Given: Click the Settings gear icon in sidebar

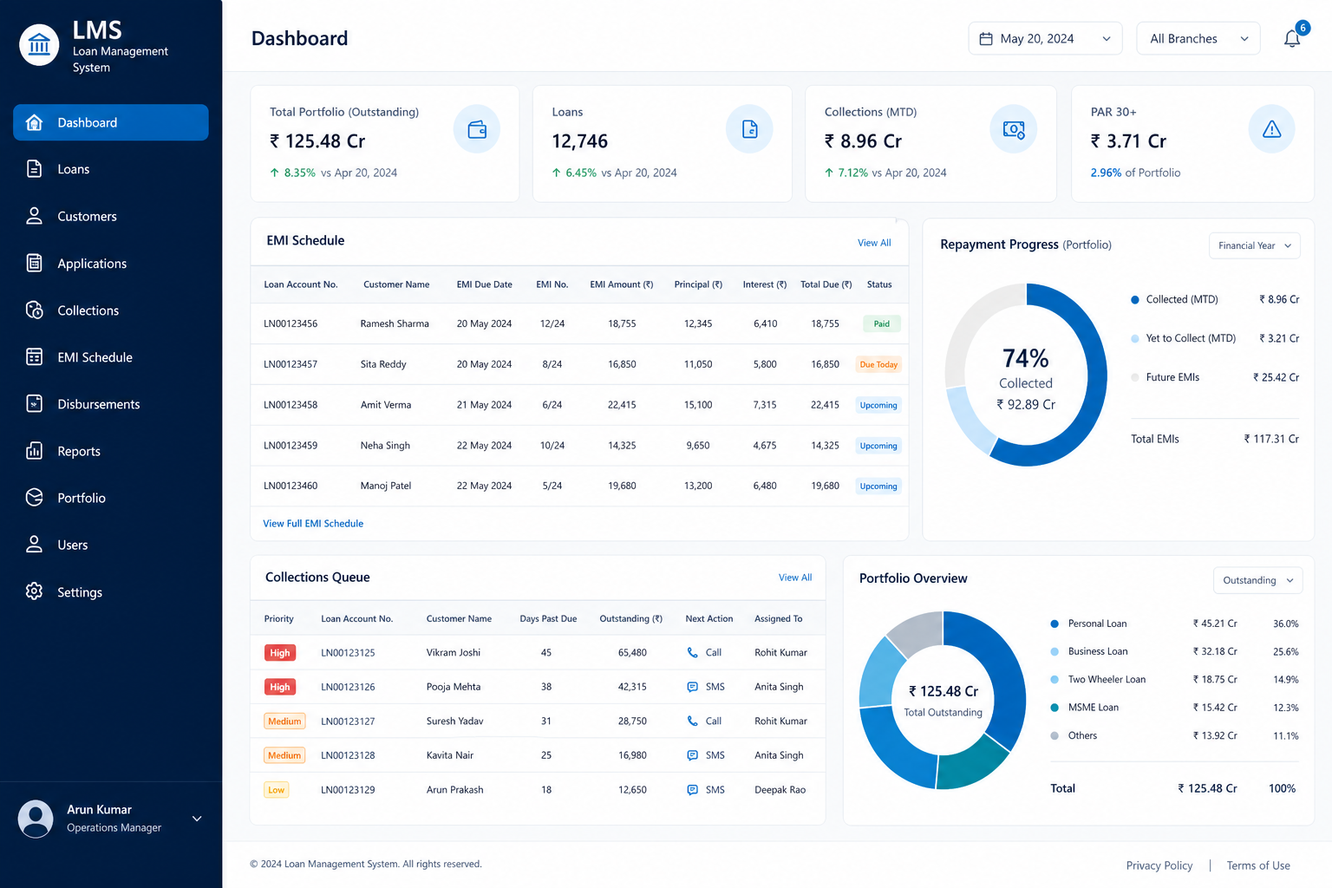Looking at the screenshot, I should (35, 591).
